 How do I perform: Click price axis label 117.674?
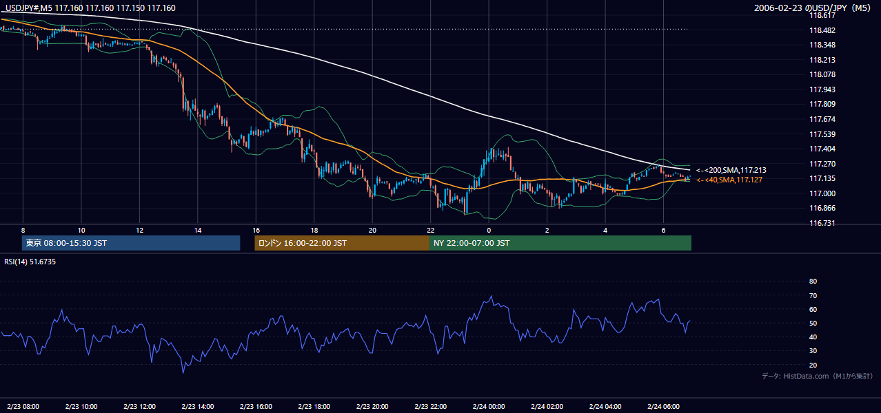tap(822, 119)
